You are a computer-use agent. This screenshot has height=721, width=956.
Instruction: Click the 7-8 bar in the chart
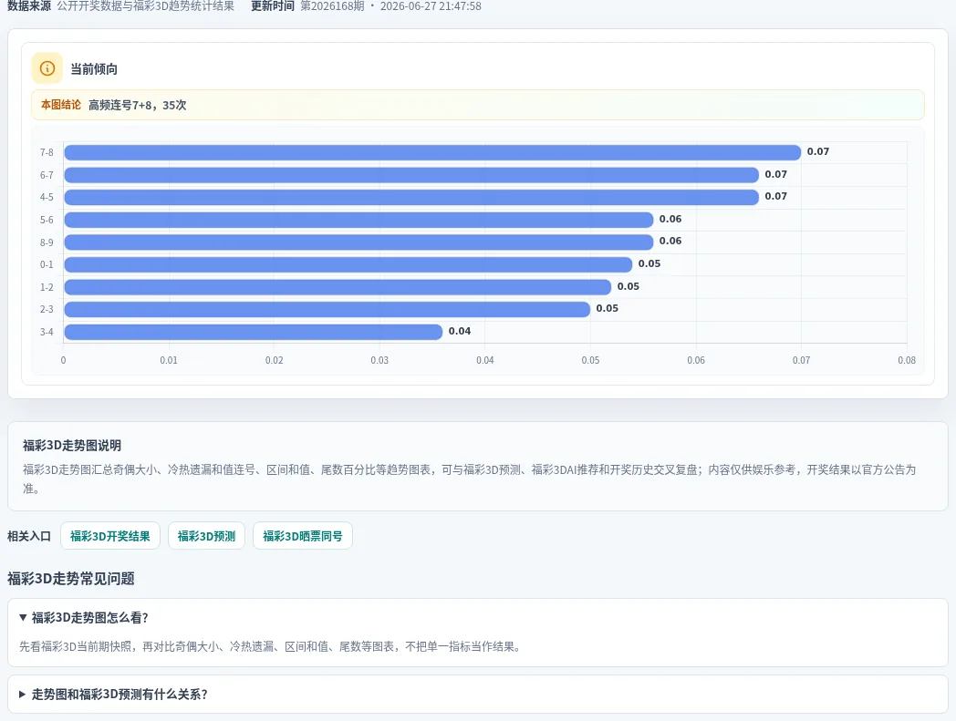[432, 152]
